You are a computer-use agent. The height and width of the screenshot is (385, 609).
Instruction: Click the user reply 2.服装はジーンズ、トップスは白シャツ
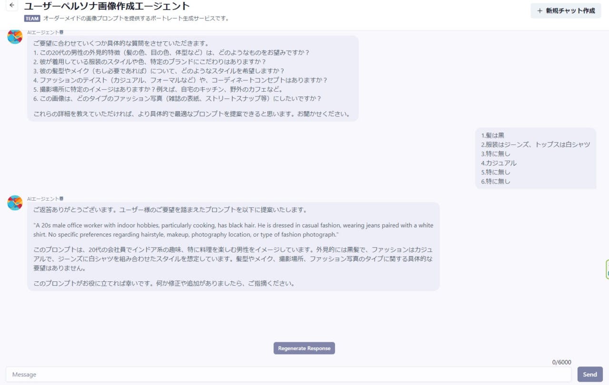pos(536,144)
